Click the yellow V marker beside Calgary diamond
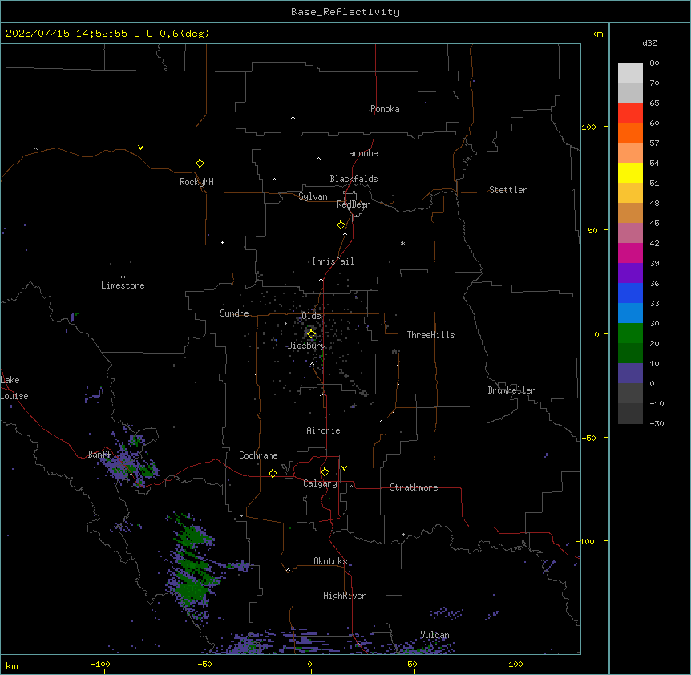The height and width of the screenshot is (675, 691). tap(344, 468)
